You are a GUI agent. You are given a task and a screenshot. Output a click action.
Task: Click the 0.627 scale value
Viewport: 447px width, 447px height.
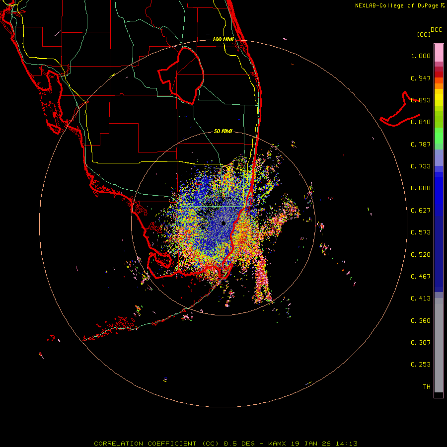click(421, 211)
